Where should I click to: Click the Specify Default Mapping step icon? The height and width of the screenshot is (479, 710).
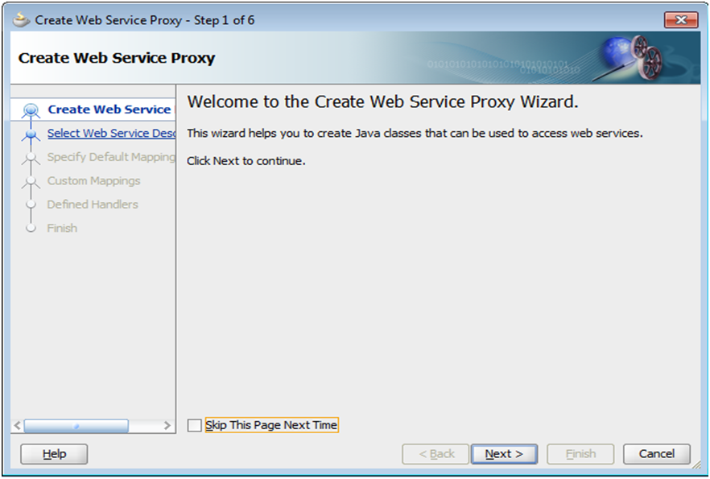click(x=31, y=158)
